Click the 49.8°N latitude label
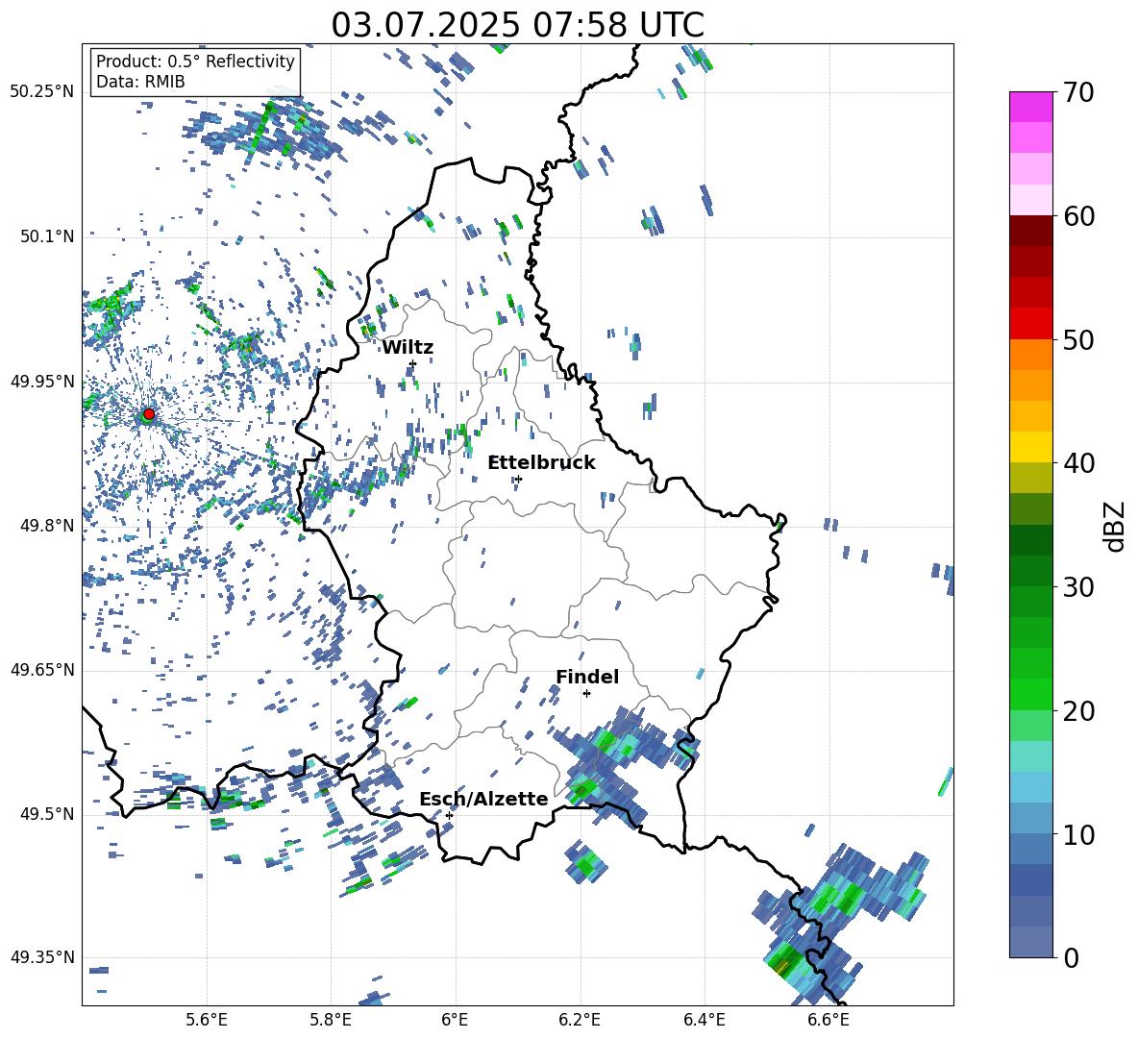The image size is (1138, 1039). [46, 526]
